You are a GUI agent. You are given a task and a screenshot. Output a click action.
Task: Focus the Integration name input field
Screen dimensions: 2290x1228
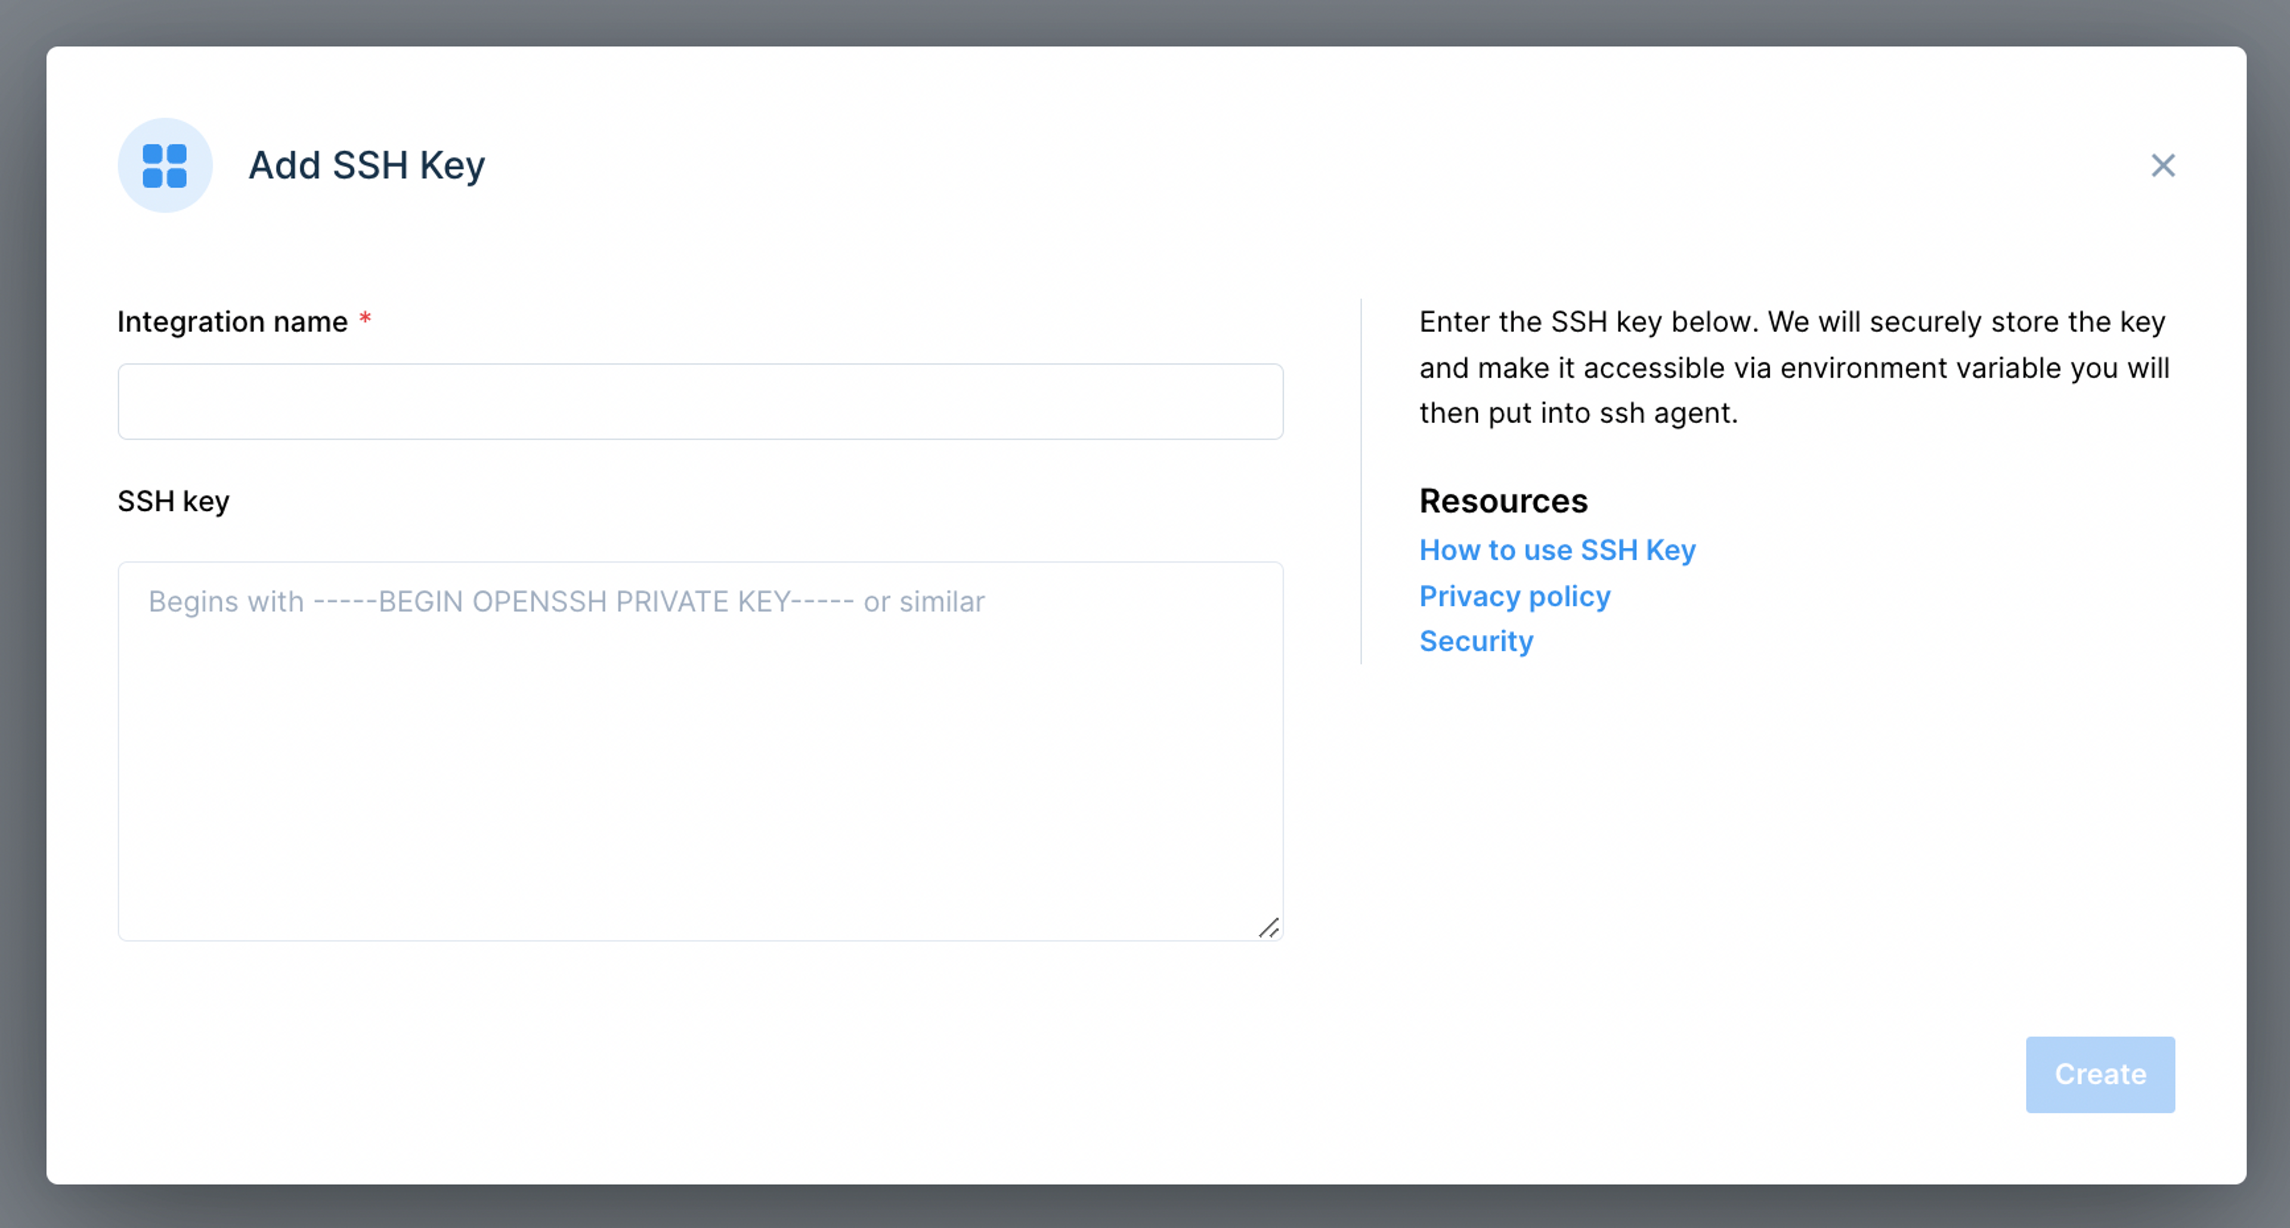[x=700, y=402]
